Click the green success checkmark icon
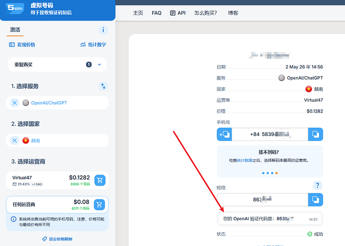Image resolution: width=345 pixels, height=246 pixels. (x=310, y=234)
